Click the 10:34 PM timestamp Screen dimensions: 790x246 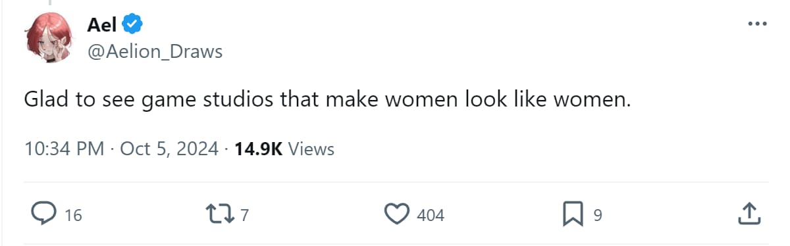click(65, 149)
